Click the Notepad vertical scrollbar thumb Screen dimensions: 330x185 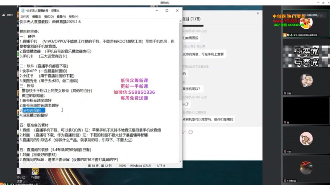point(181,62)
